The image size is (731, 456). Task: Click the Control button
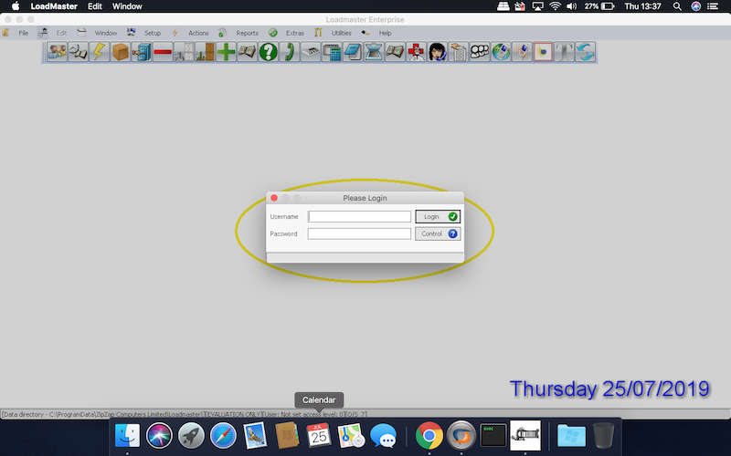pos(438,233)
